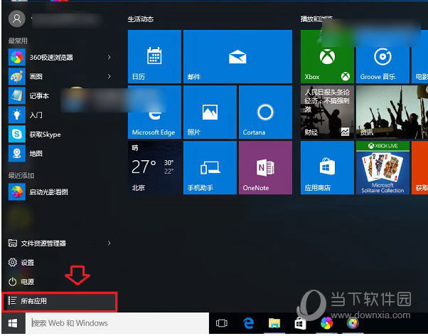Open the 北京 weather tile

(154, 167)
